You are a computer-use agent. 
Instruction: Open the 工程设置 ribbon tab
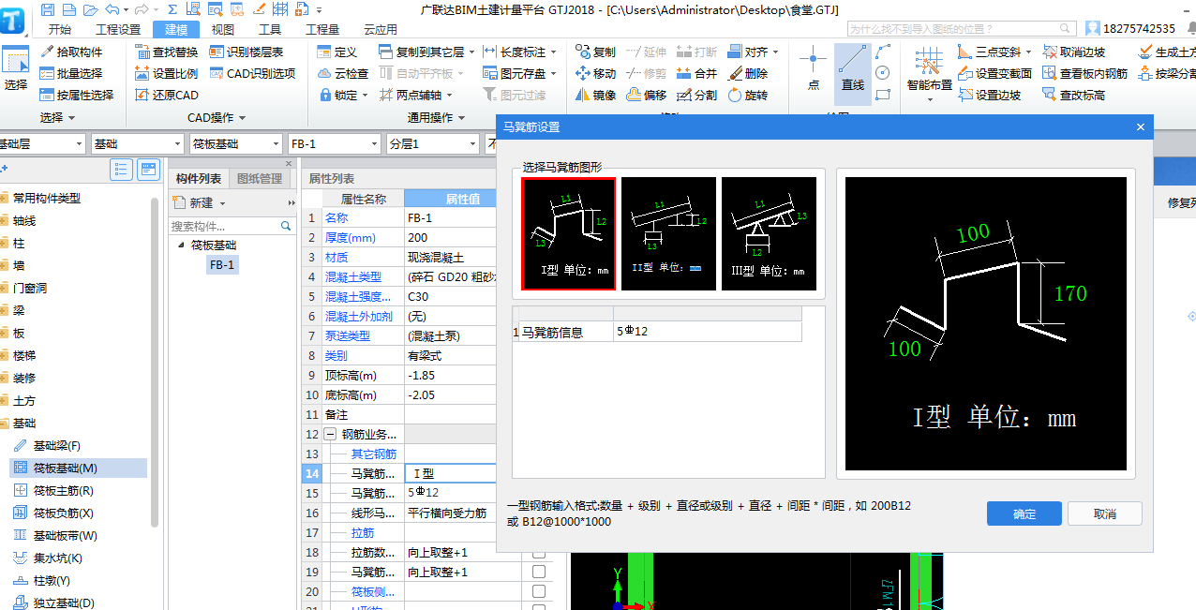click(x=118, y=29)
